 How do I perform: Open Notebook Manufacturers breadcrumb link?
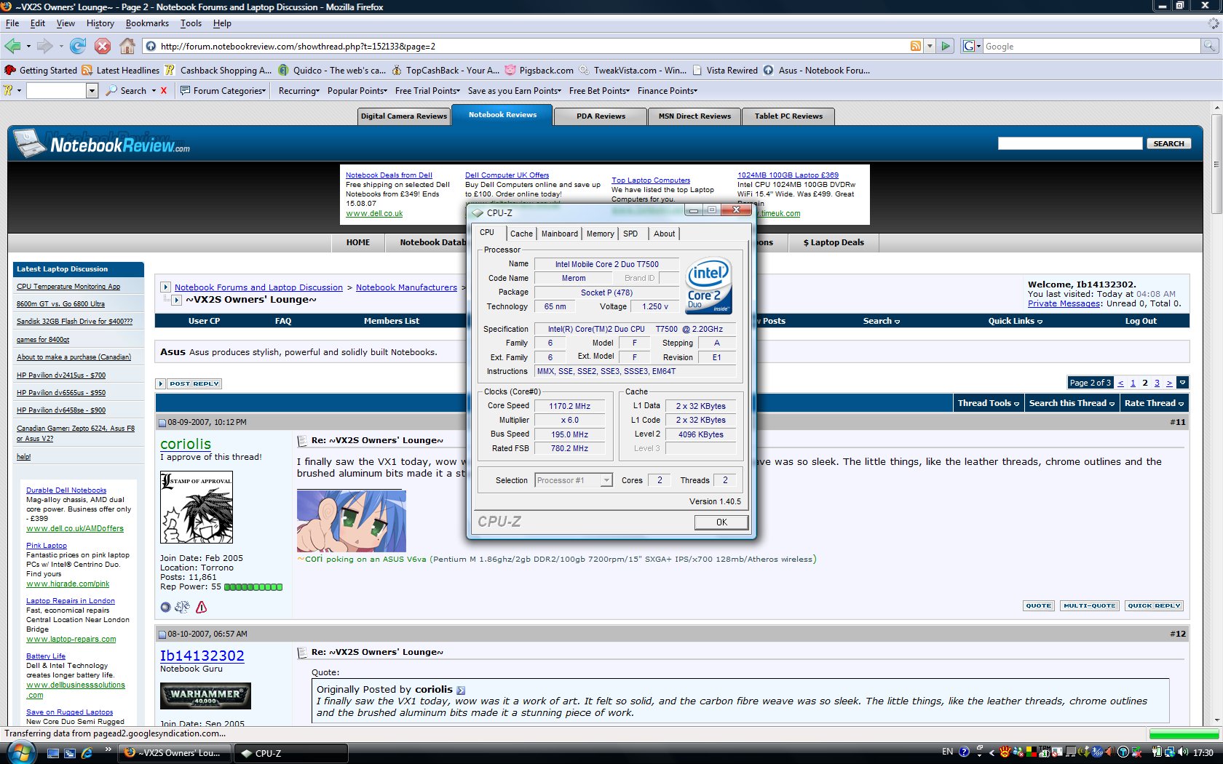pyautogui.click(x=406, y=287)
